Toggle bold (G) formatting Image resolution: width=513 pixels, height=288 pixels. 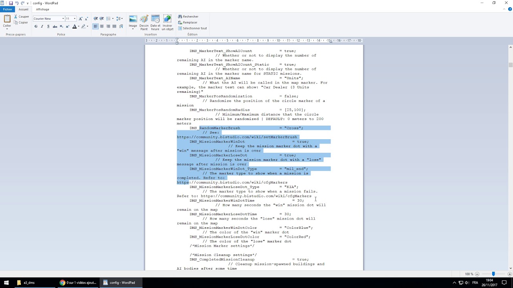pyautogui.click(x=36, y=26)
